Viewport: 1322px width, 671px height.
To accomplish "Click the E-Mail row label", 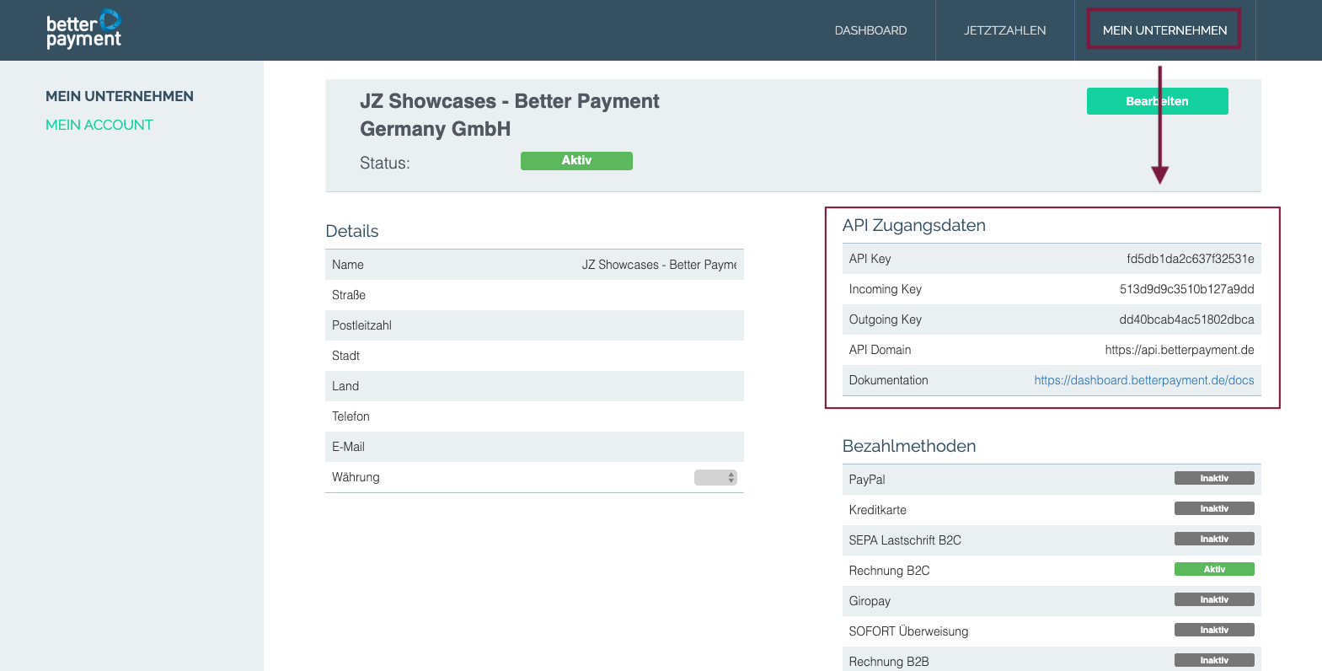I will (x=348, y=447).
